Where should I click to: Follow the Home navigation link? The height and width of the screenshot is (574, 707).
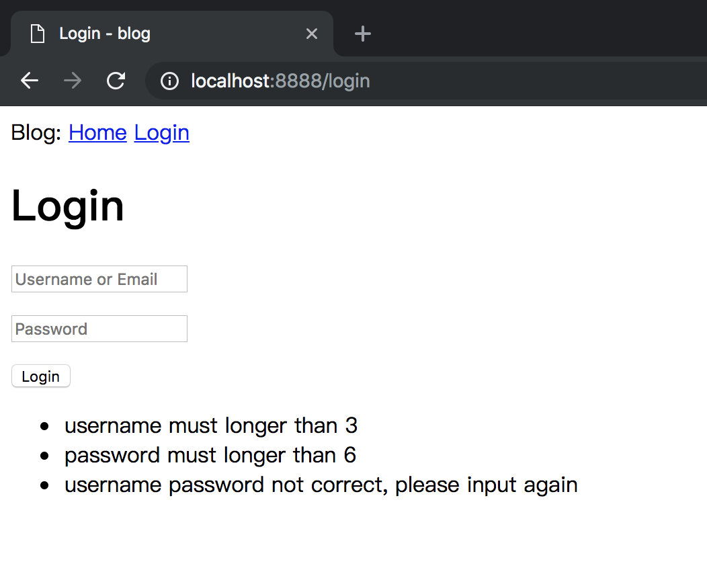click(x=97, y=133)
